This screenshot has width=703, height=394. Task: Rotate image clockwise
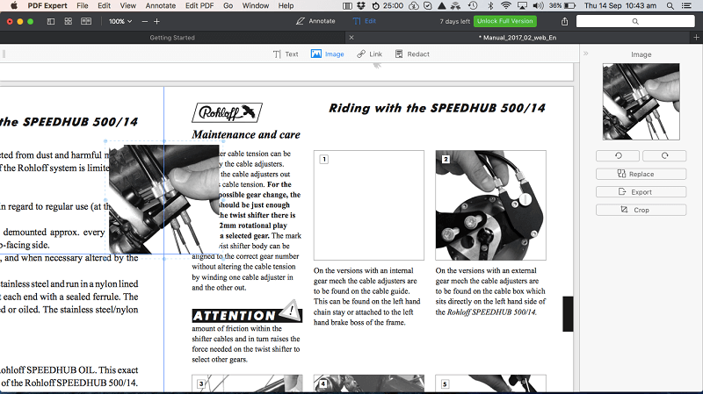point(664,156)
